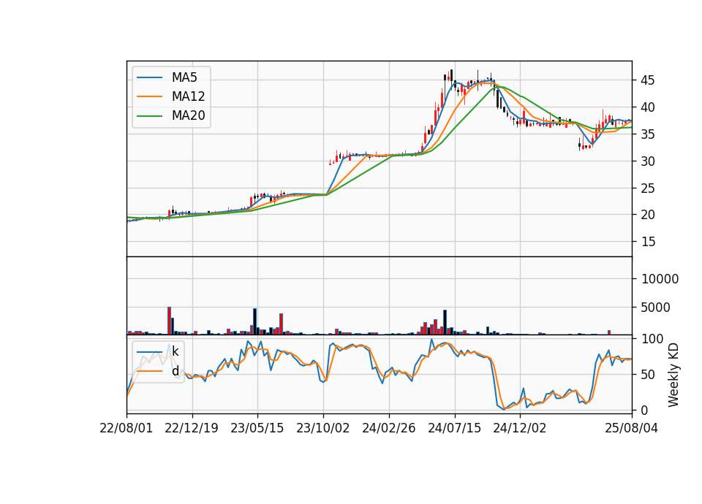The height and width of the screenshot is (504, 702).
Task: Click the price axis value 35
Action: [647, 134]
